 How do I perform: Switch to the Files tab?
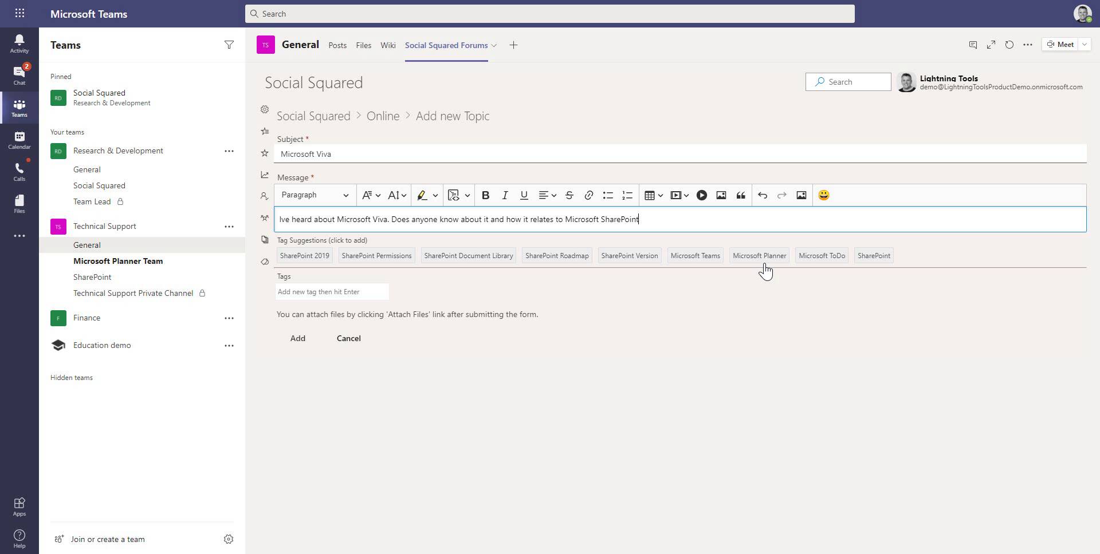tap(363, 45)
